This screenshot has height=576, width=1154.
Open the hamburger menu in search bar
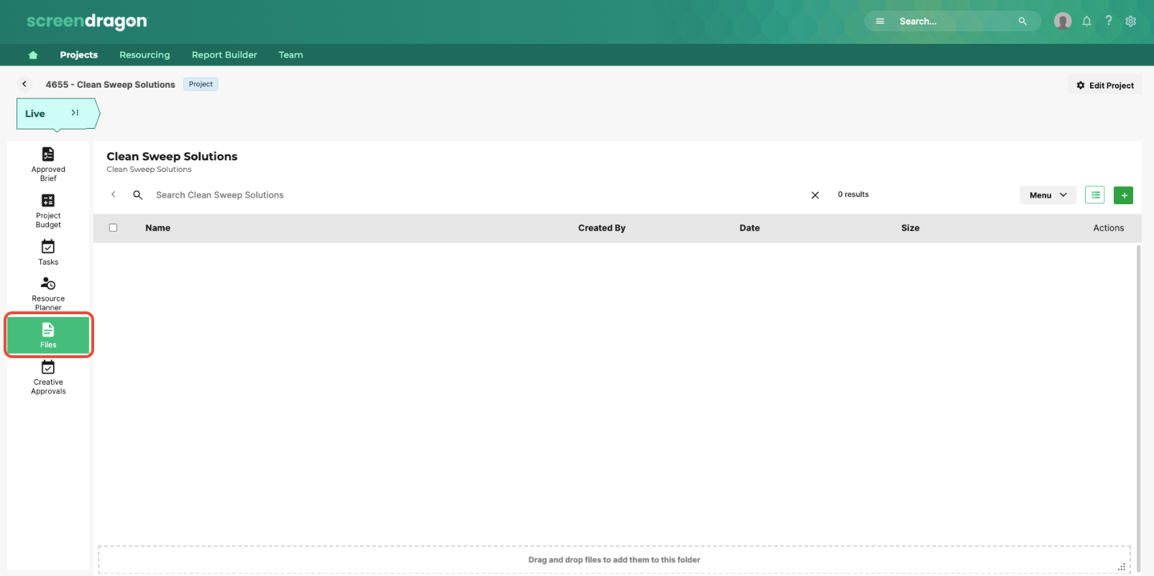880,21
